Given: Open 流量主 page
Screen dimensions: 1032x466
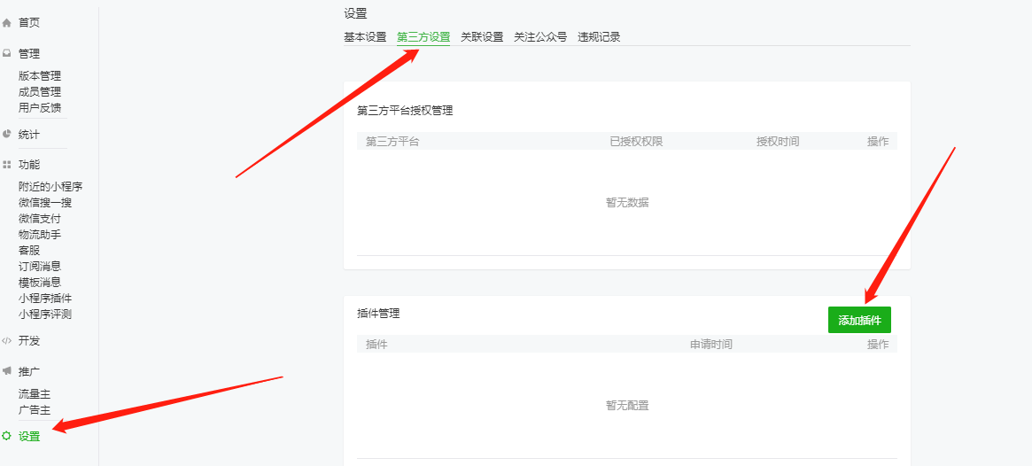Looking at the screenshot, I should click(35, 394).
